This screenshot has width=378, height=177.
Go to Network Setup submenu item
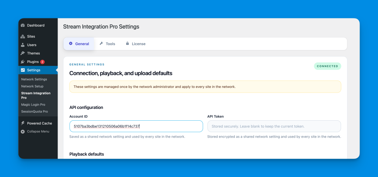[x=32, y=86]
